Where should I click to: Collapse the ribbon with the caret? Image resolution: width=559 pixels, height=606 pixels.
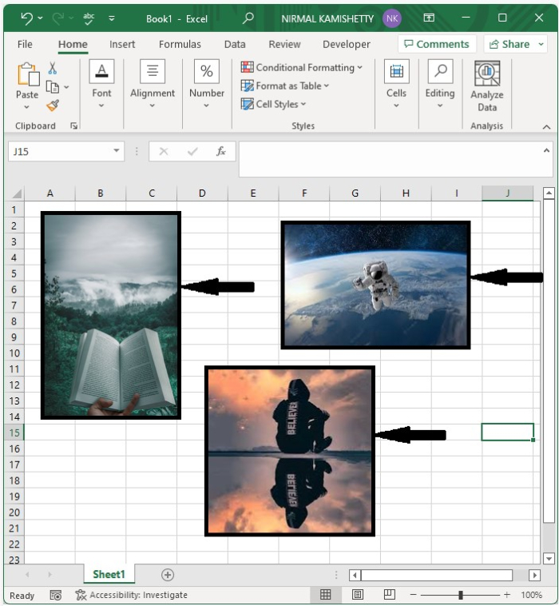(x=546, y=127)
